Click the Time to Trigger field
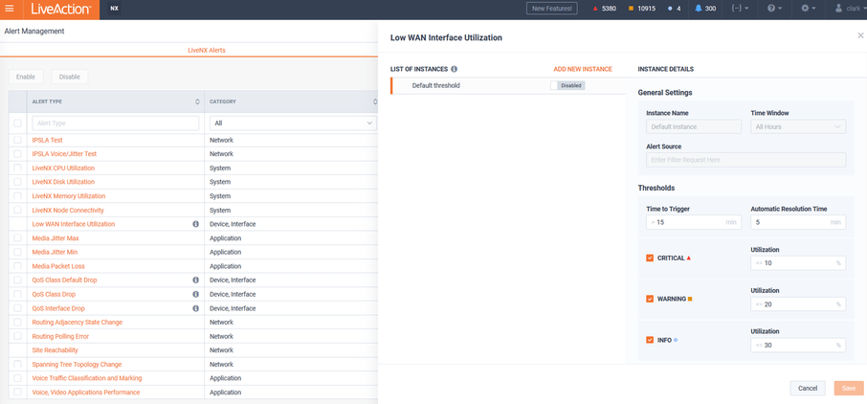The width and height of the screenshot is (867, 404). click(x=694, y=222)
